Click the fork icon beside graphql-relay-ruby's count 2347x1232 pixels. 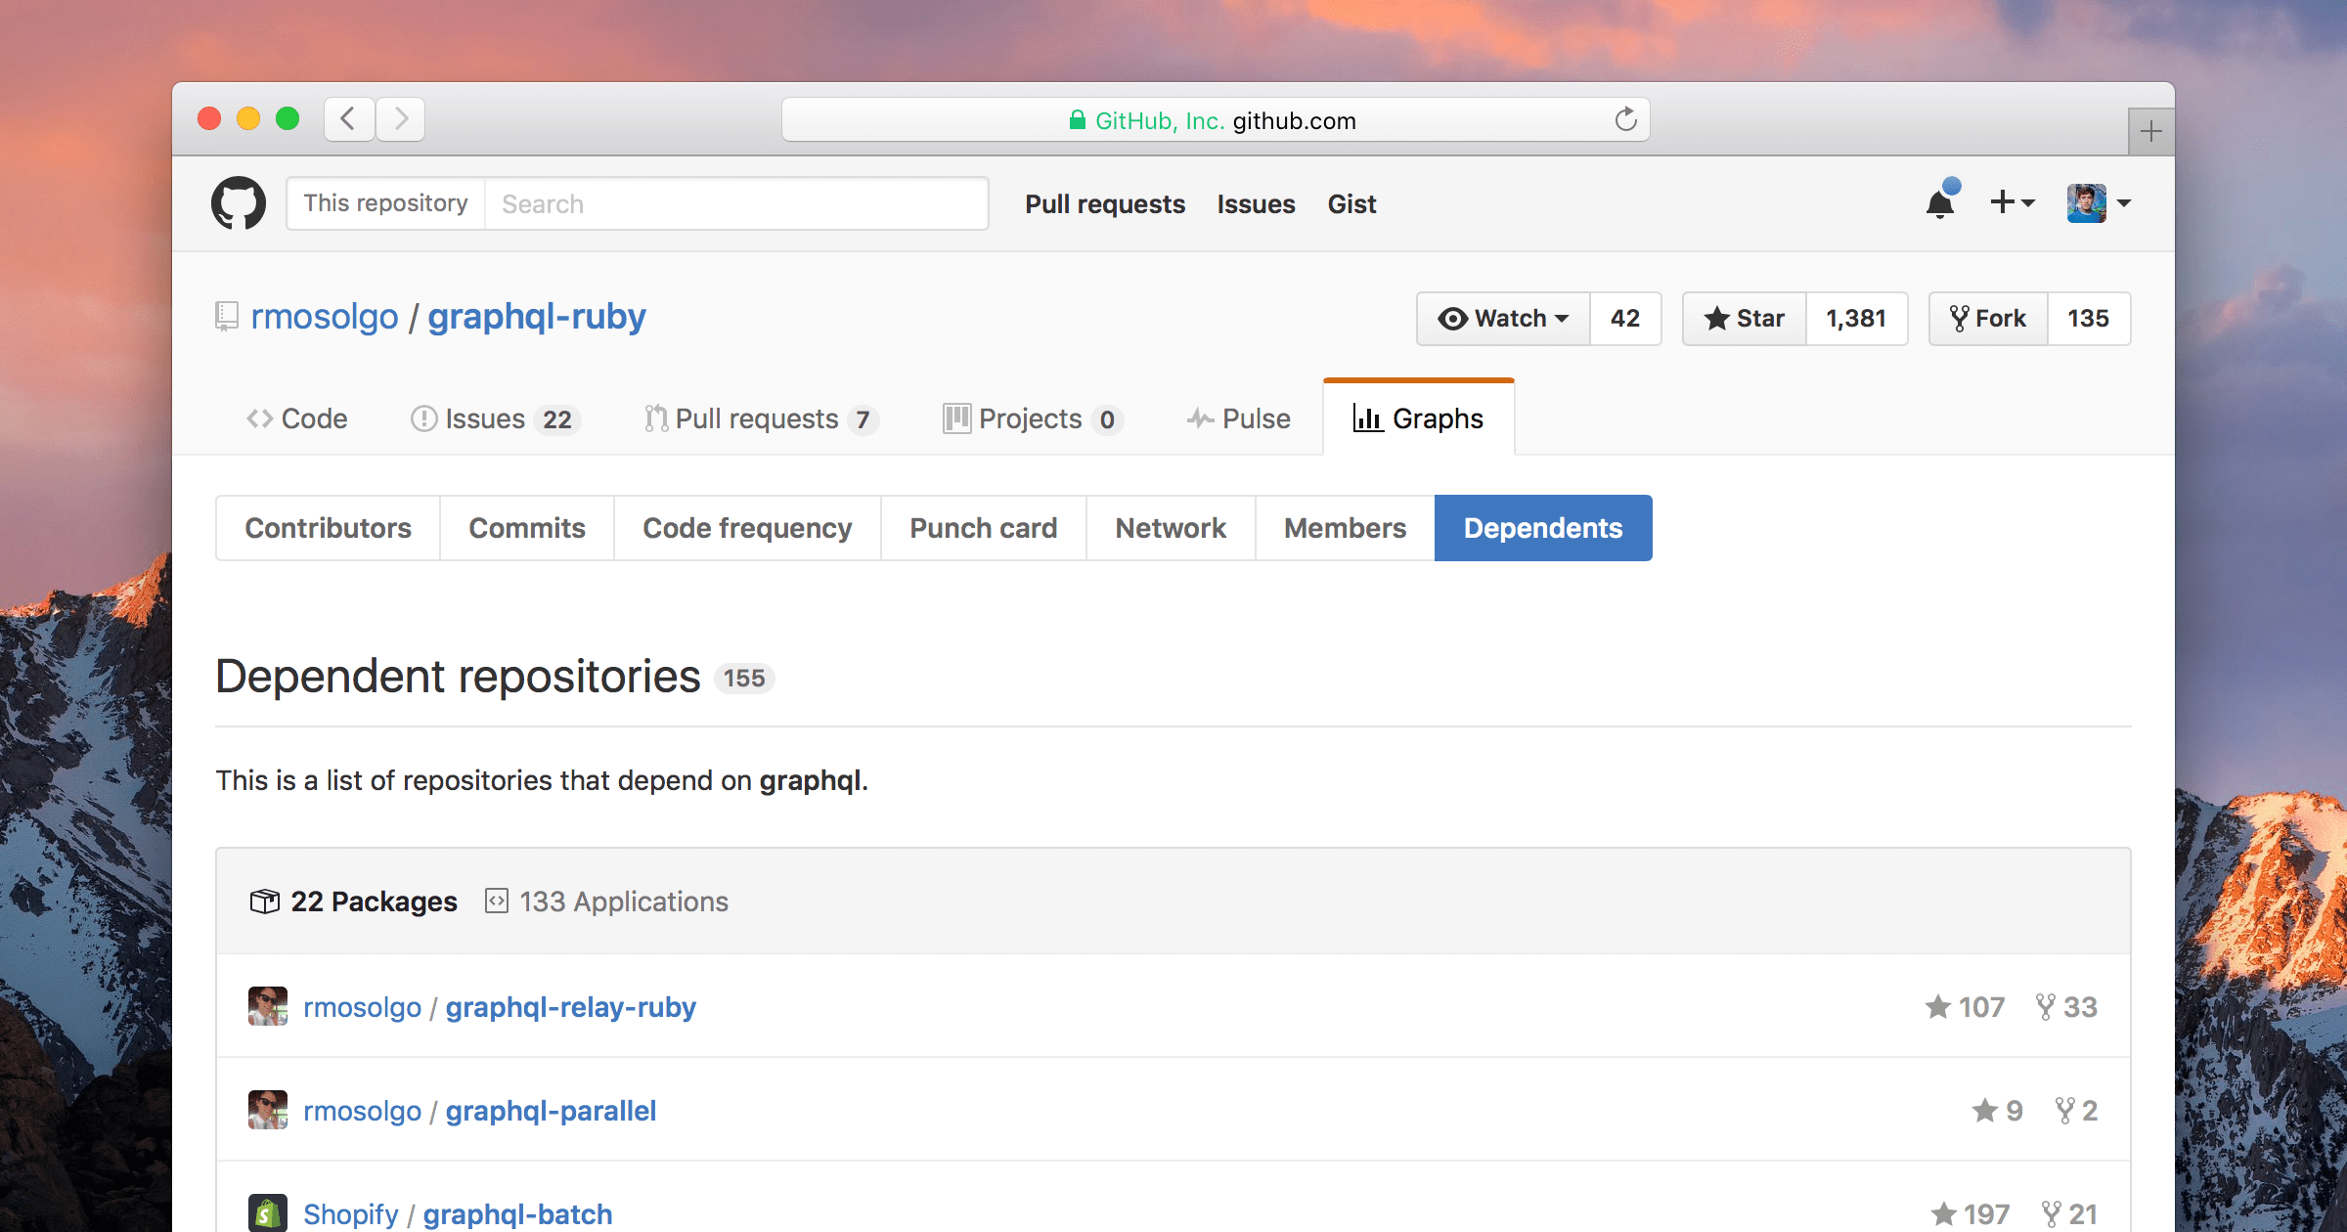coord(2044,1007)
